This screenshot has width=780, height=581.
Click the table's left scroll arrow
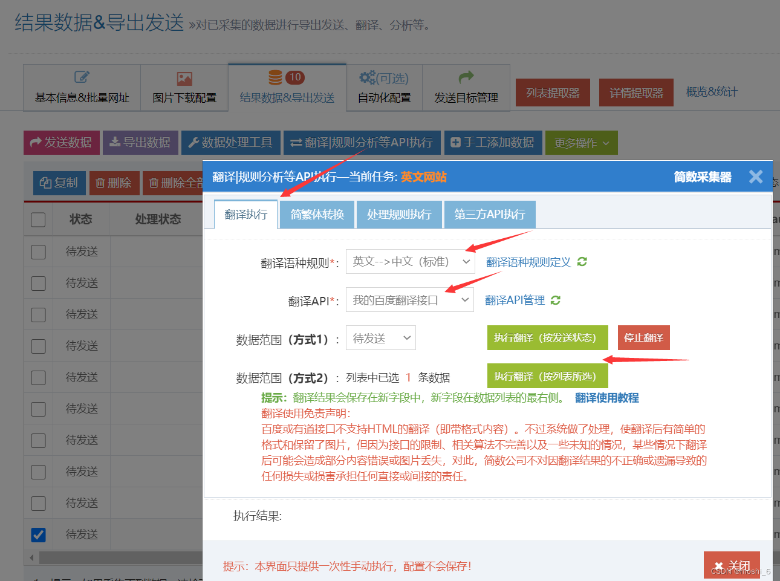pyautogui.click(x=31, y=557)
